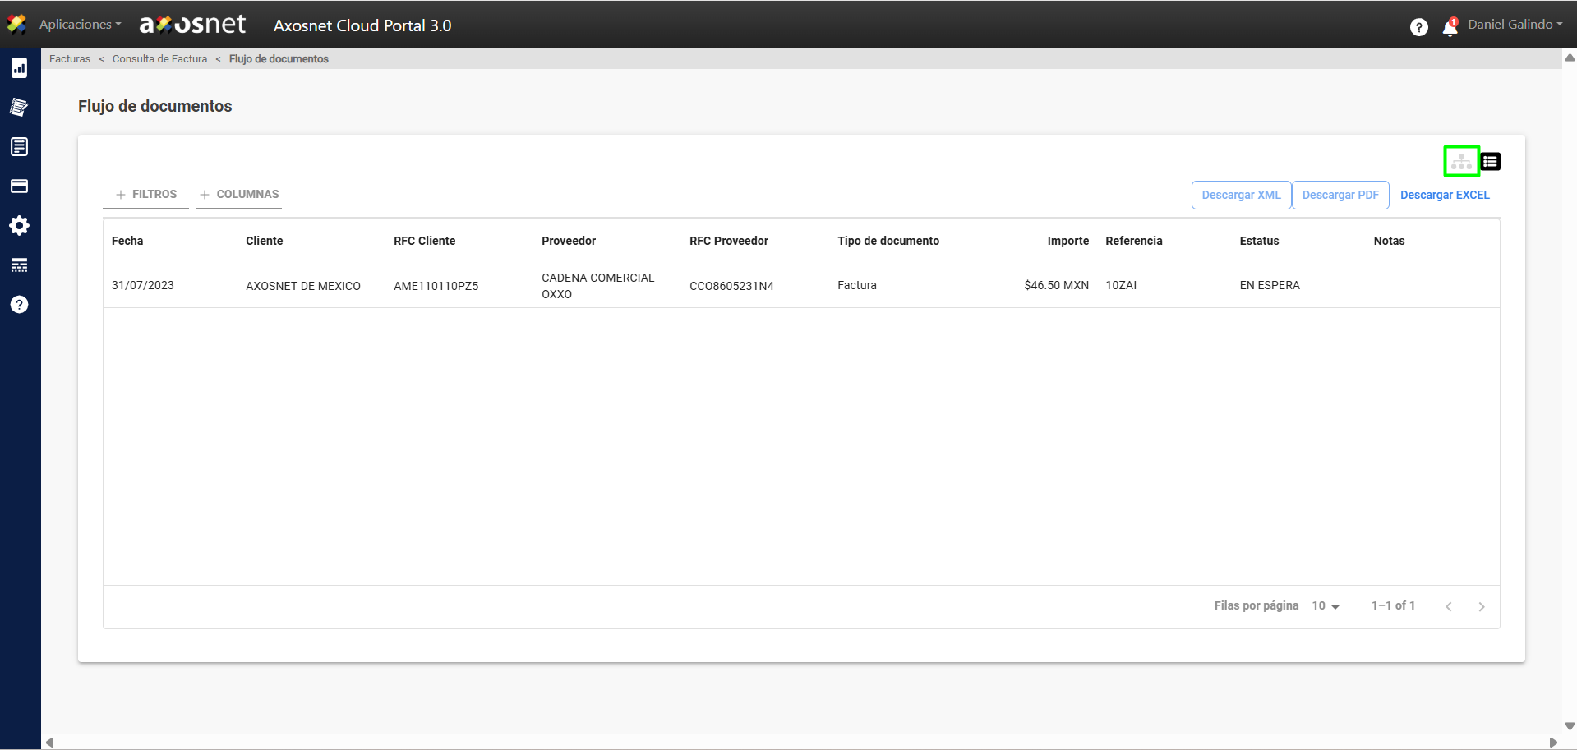Viewport: 1577px width, 750px height.
Task: Click Descargar EXCEL button
Action: click(x=1445, y=196)
